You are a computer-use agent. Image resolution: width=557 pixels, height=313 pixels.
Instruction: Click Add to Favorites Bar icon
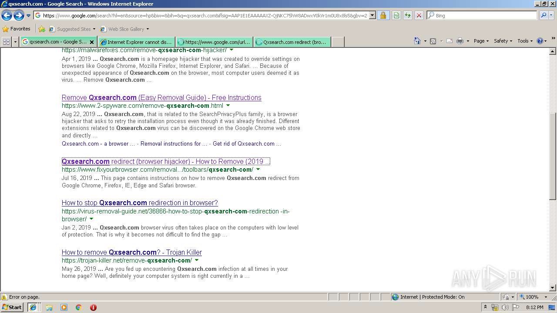(x=42, y=29)
